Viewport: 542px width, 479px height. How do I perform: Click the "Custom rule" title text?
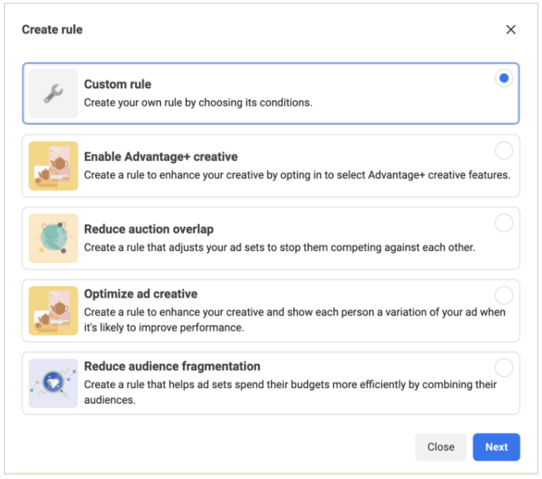click(118, 84)
